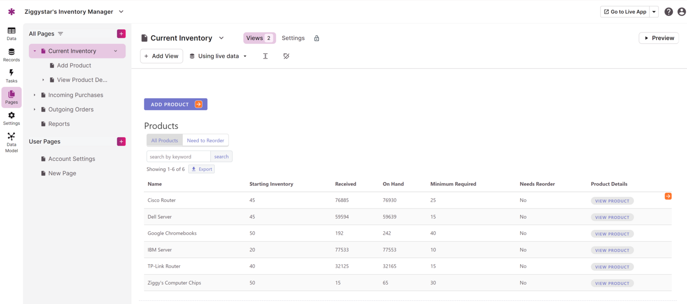Select the All Products filter
Viewport: 687px width, 304px height.
164,140
